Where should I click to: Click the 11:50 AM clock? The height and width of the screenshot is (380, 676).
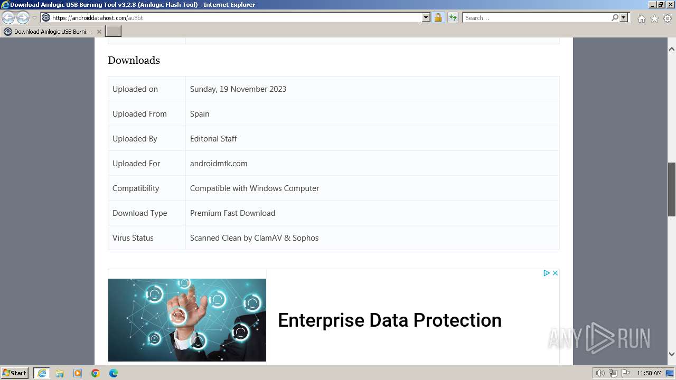(x=649, y=373)
